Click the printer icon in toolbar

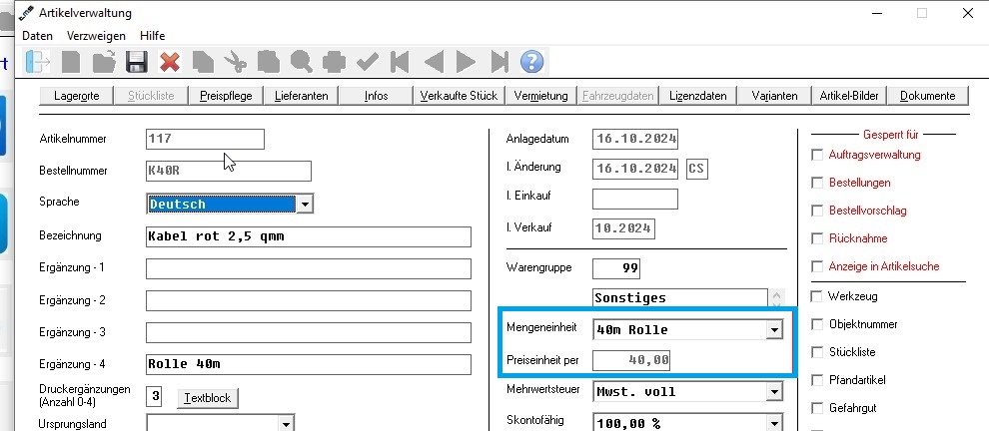coord(335,62)
